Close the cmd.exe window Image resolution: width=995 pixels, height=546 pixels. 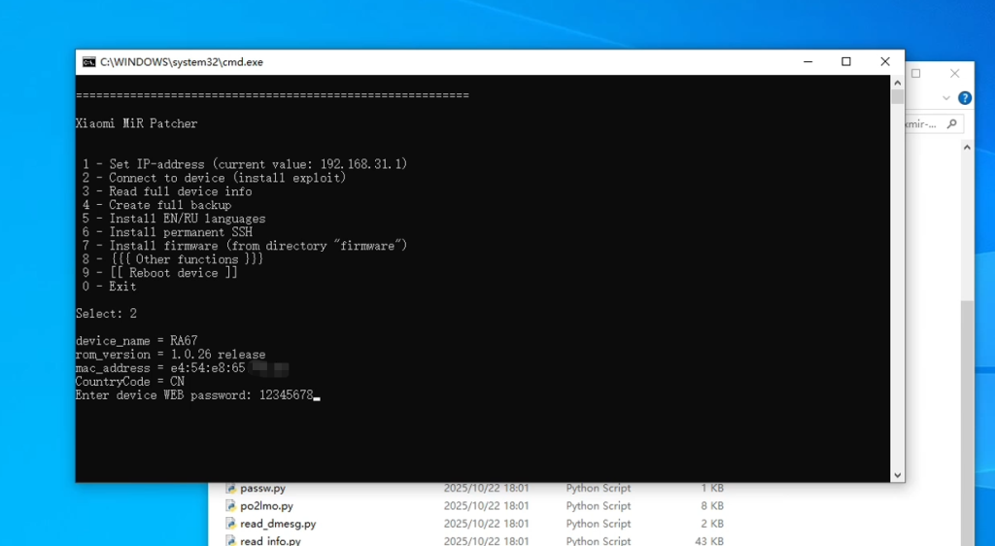[884, 62]
